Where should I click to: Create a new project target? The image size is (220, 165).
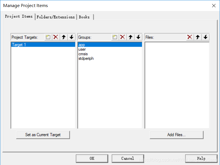(x=48, y=37)
